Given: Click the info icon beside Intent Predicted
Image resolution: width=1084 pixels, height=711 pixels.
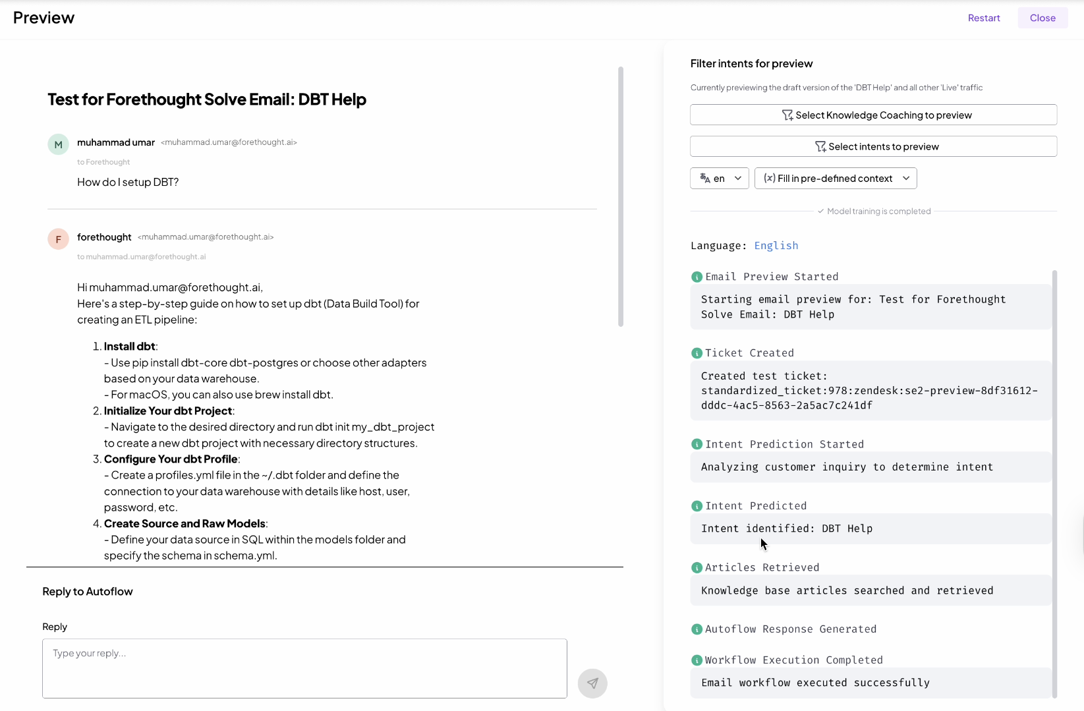Looking at the screenshot, I should tap(697, 506).
